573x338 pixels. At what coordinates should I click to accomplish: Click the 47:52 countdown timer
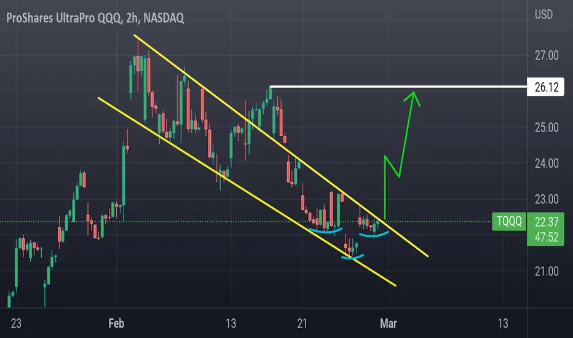[x=547, y=237]
